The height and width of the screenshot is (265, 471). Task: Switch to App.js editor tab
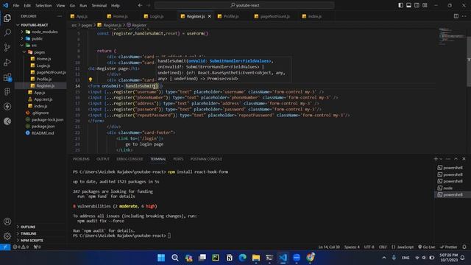click(x=82, y=16)
